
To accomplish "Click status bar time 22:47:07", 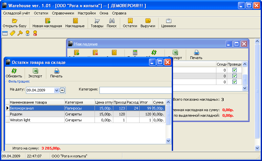I will pyautogui.click(x=34, y=156).
